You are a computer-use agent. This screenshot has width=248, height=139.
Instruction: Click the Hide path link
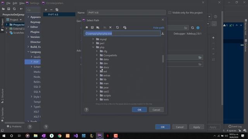[x=158, y=28]
